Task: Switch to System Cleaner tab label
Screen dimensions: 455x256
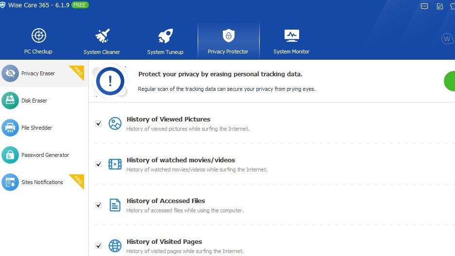Action: (x=101, y=52)
